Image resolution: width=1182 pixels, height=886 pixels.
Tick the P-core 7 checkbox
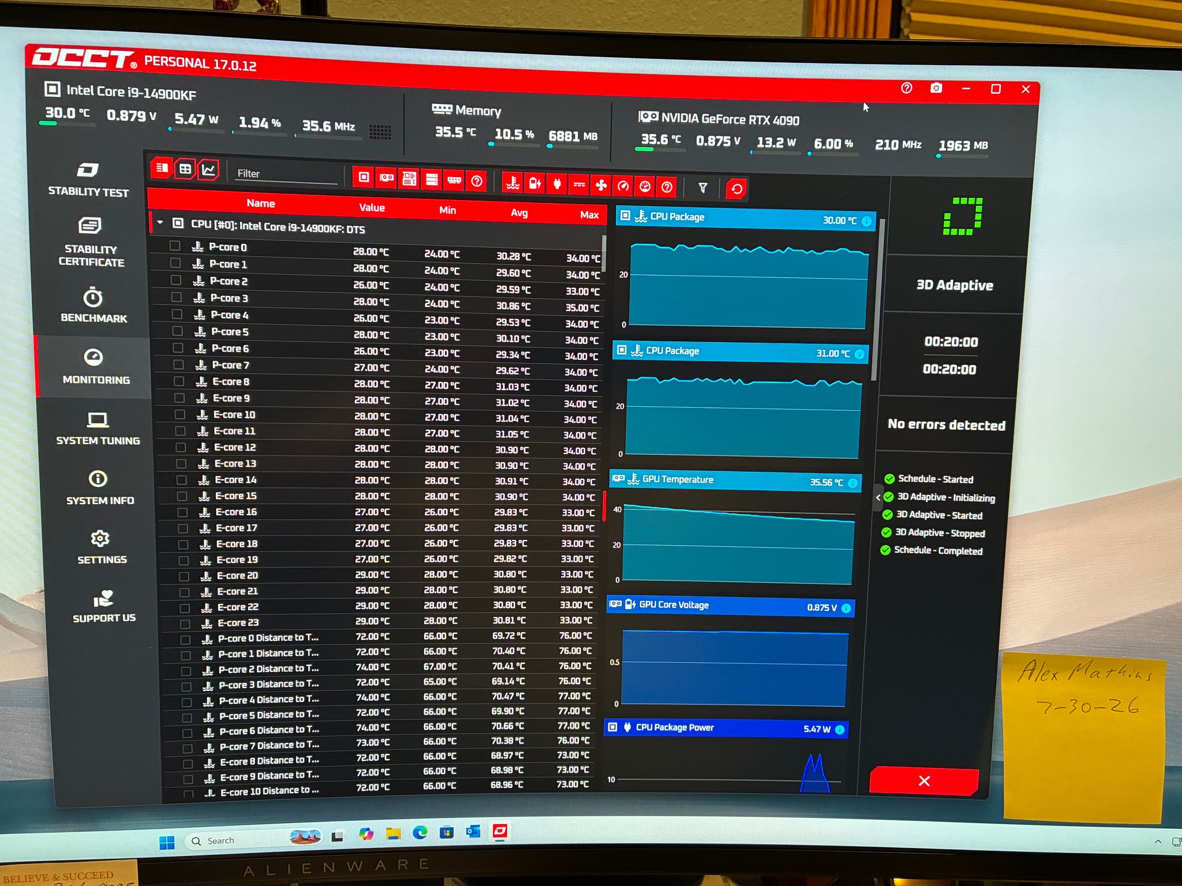tap(178, 365)
